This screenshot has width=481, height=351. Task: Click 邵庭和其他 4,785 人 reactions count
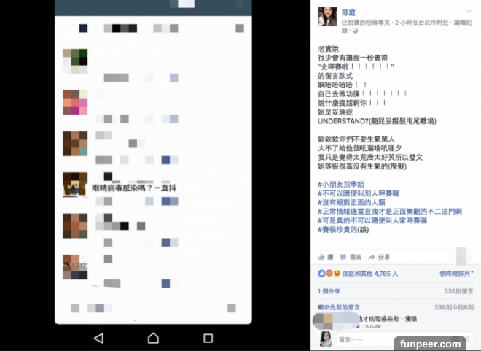click(370, 274)
